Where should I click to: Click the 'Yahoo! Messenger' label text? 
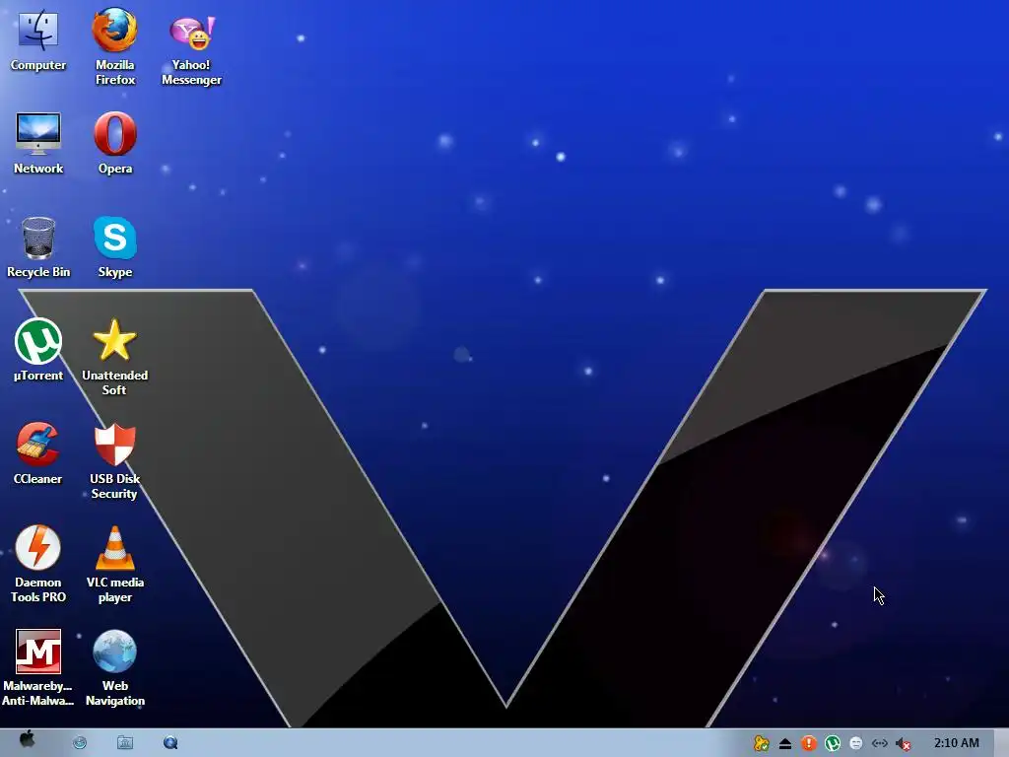click(192, 72)
